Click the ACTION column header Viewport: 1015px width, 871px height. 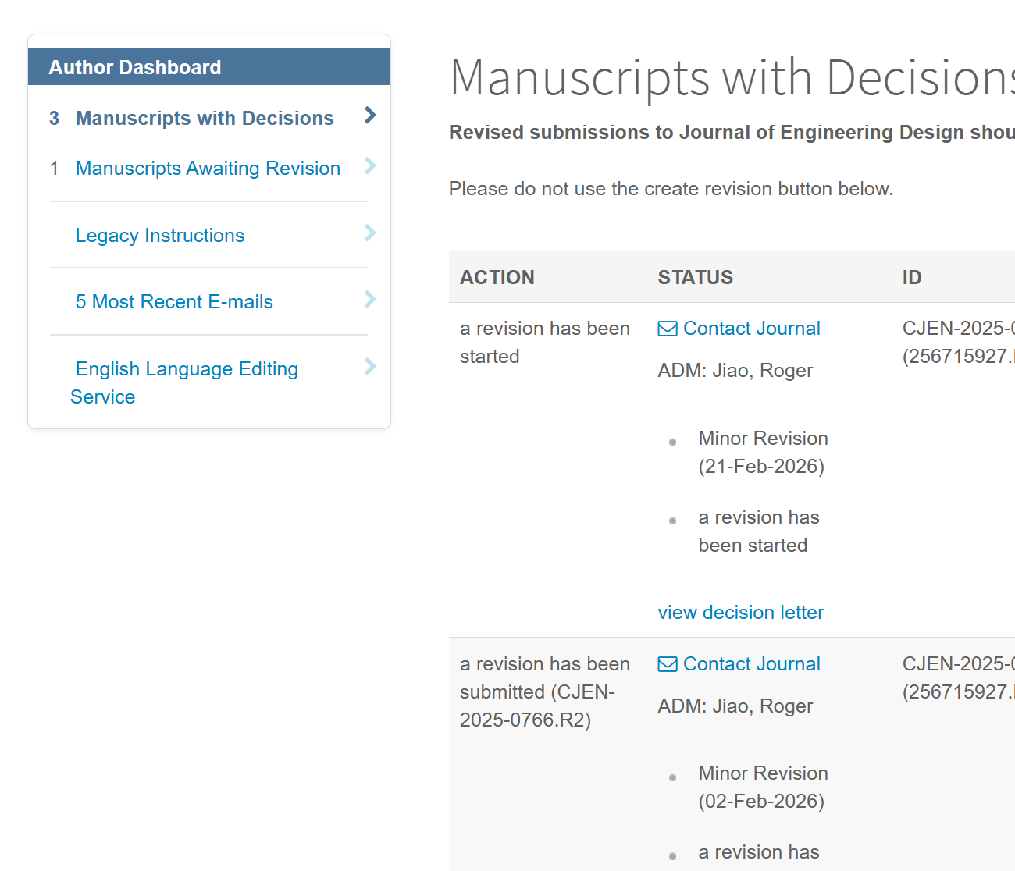tap(497, 277)
